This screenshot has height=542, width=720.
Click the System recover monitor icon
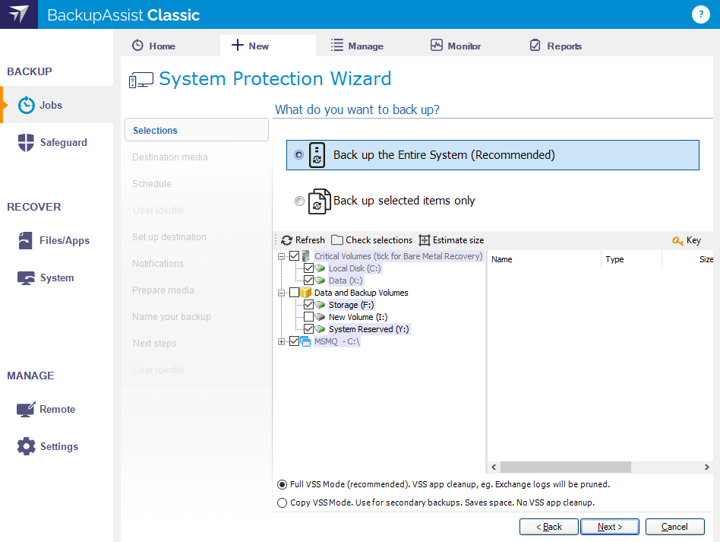[26, 278]
